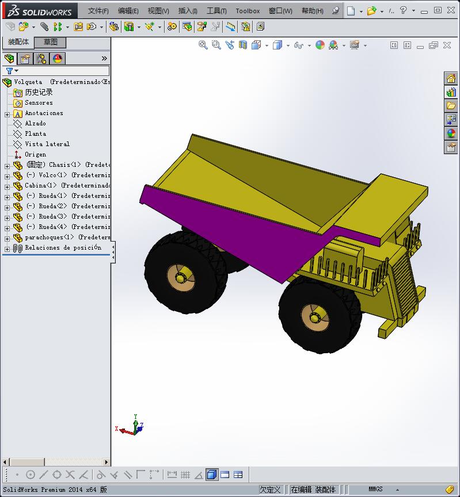Click the Move Component icon

point(92,26)
